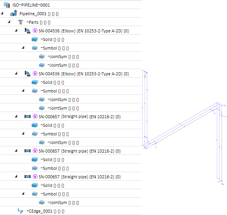Collapse ~Symbol under the first Elbow
227x215 pixels.
[23, 48]
